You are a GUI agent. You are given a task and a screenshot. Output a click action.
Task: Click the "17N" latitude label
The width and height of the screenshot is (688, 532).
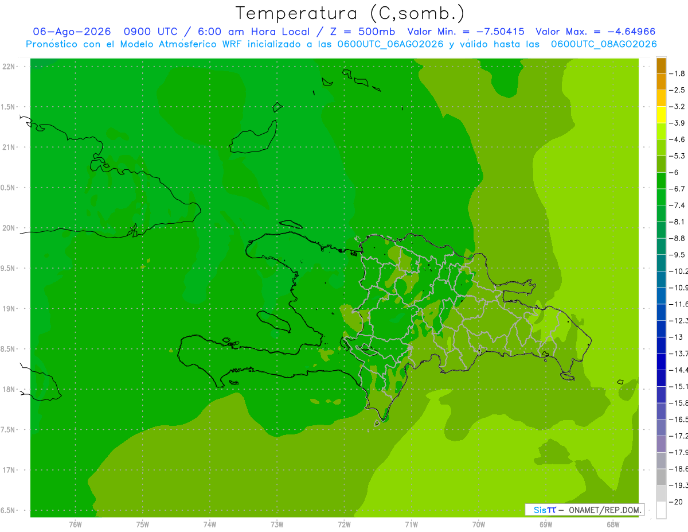click(x=10, y=471)
